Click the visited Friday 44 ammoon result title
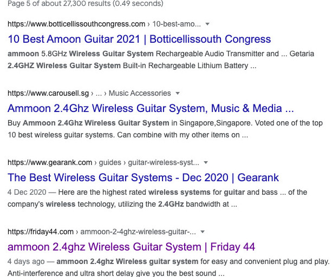332x277 pixels. coord(131,247)
